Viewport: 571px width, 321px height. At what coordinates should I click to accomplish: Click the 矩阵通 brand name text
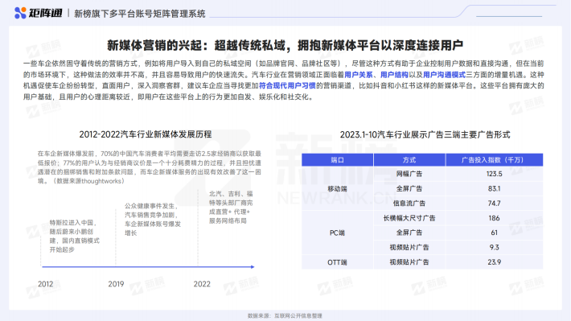pyautogui.click(x=45, y=13)
